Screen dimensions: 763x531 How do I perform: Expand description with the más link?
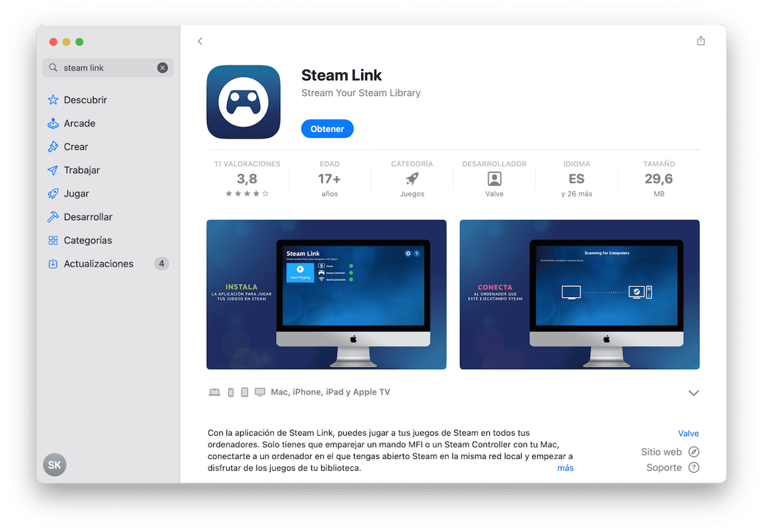(565, 468)
